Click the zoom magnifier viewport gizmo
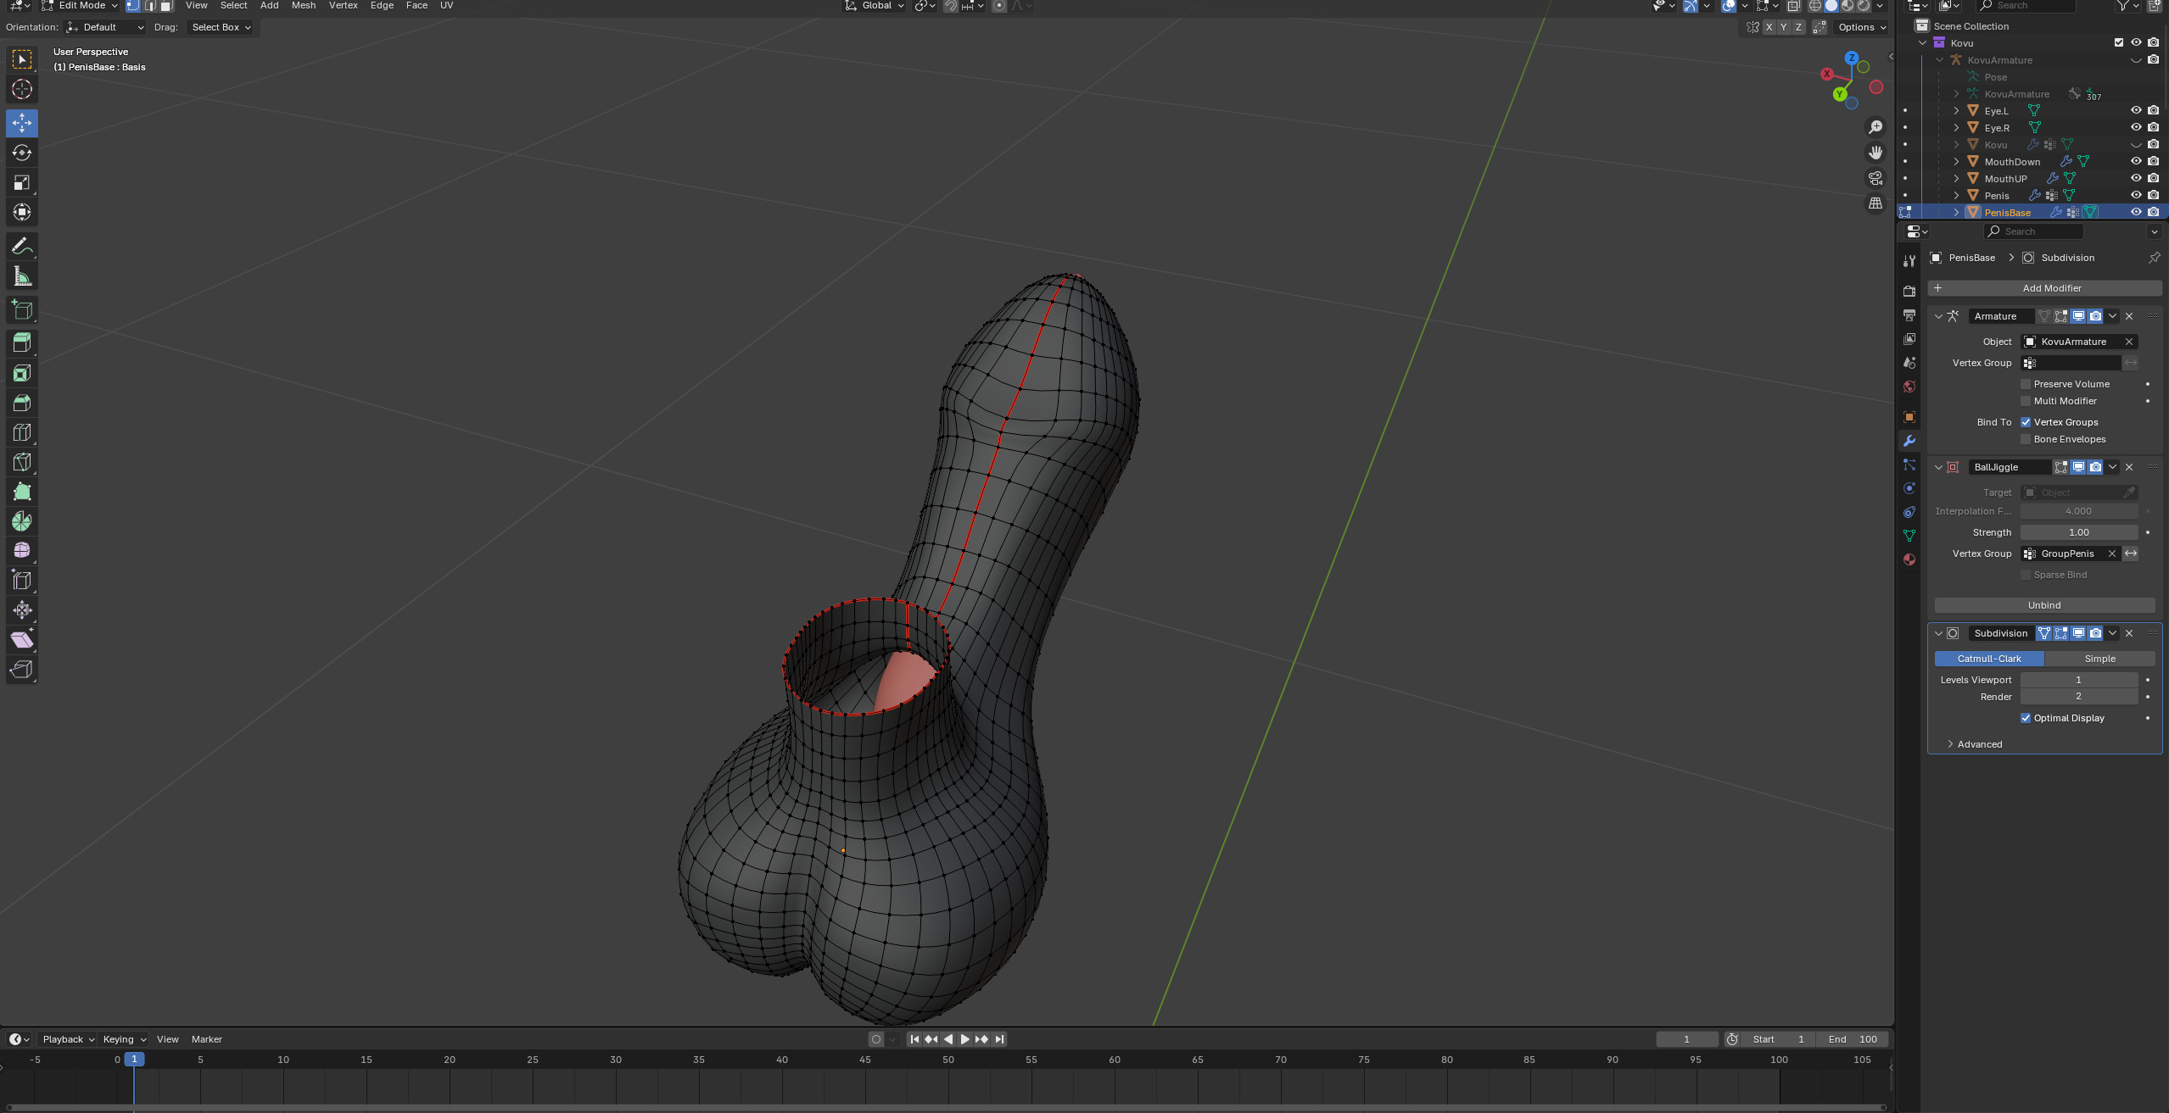Image resolution: width=2169 pixels, height=1113 pixels. (1876, 127)
